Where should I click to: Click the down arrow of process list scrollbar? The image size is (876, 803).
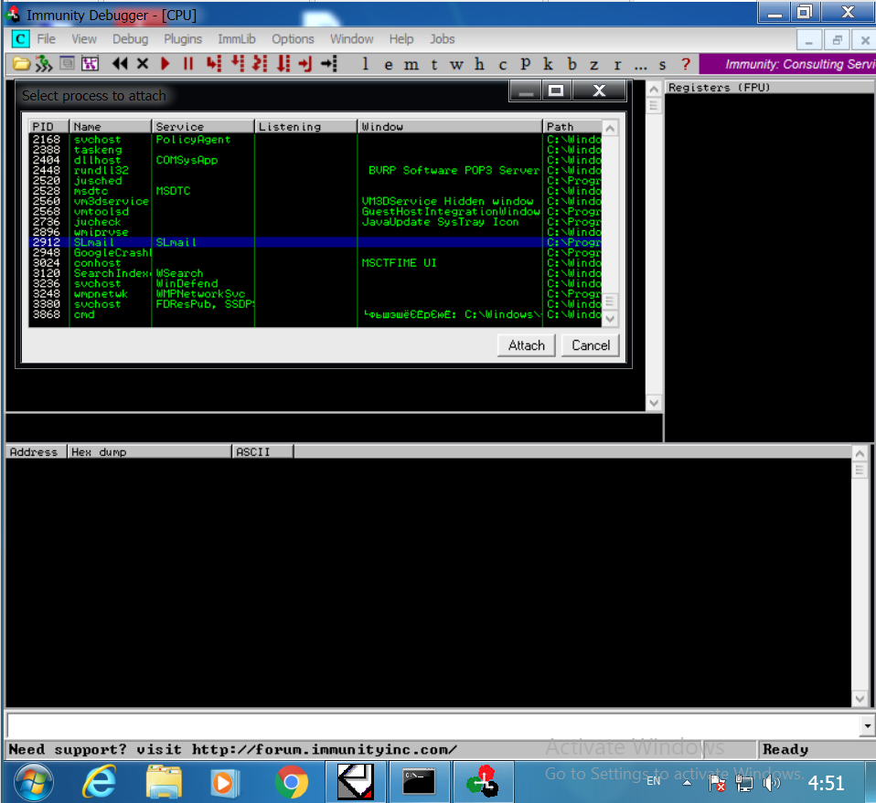click(610, 319)
